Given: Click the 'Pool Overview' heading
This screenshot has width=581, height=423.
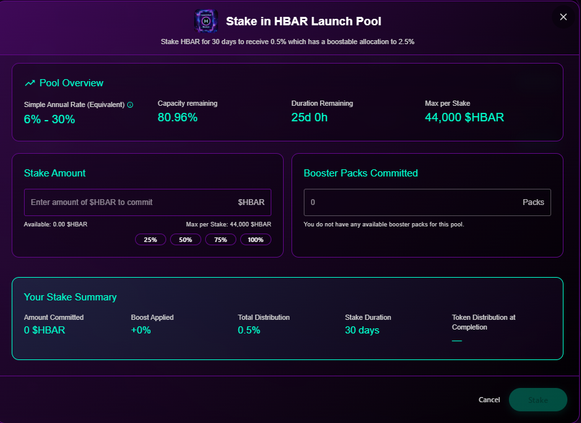Looking at the screenshot, I should pyautogui.click(x=71, y=83).
